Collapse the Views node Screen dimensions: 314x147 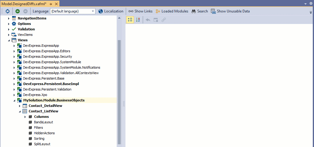(8, 40)
